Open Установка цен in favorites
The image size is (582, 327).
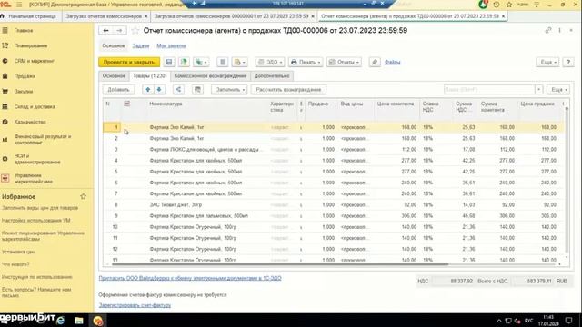pos(18,252)
